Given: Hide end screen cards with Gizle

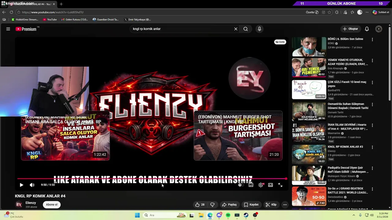Looking at the screenshot, I should point(280,42).
